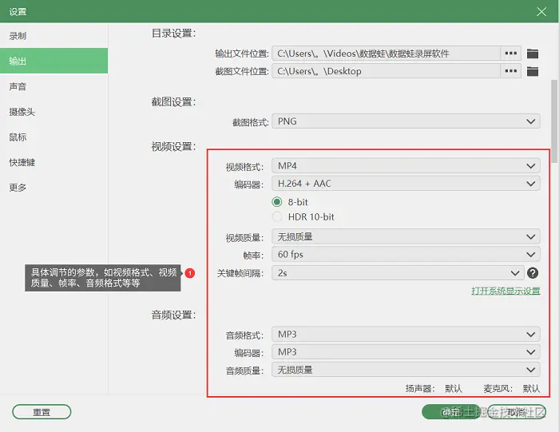The width and height of the screenshot is (559, 432).
Task: Open the 鼠标 settings tab
Action: coord(54,137)
